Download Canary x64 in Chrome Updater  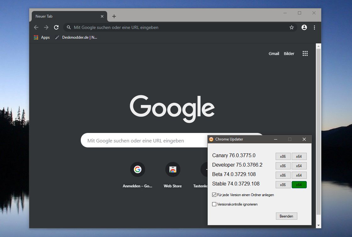[299, 157]
